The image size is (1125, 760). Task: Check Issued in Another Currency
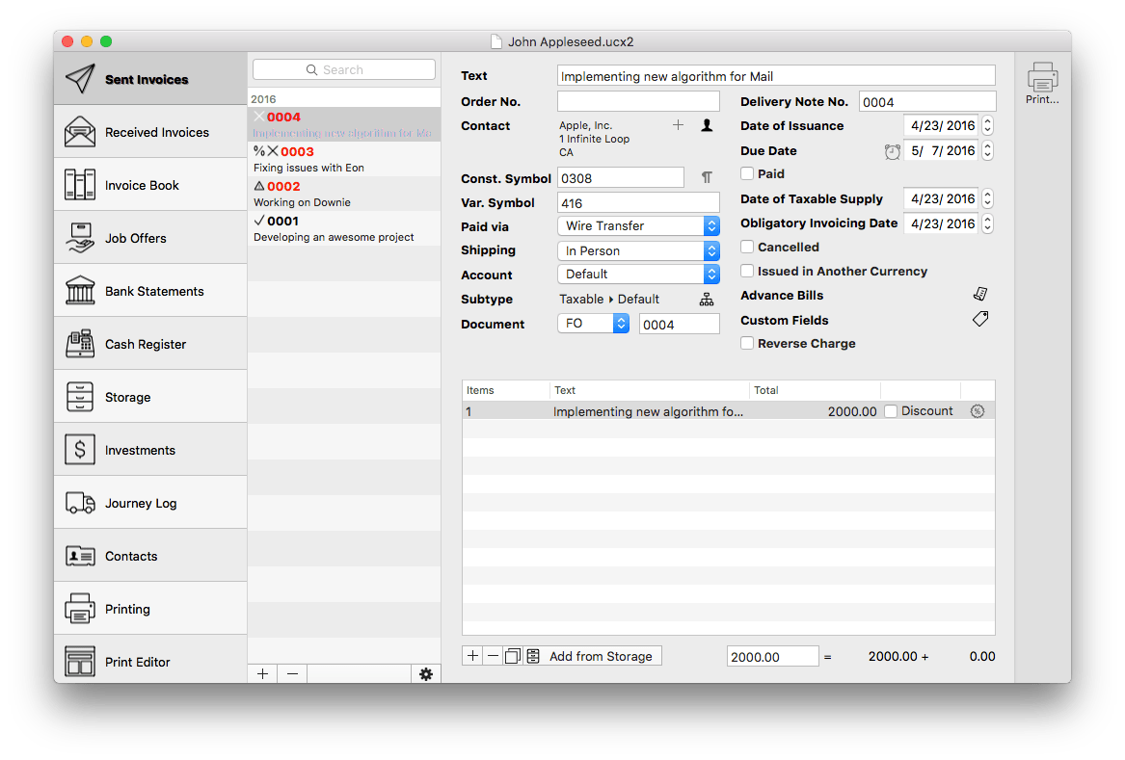click(747, 271)
